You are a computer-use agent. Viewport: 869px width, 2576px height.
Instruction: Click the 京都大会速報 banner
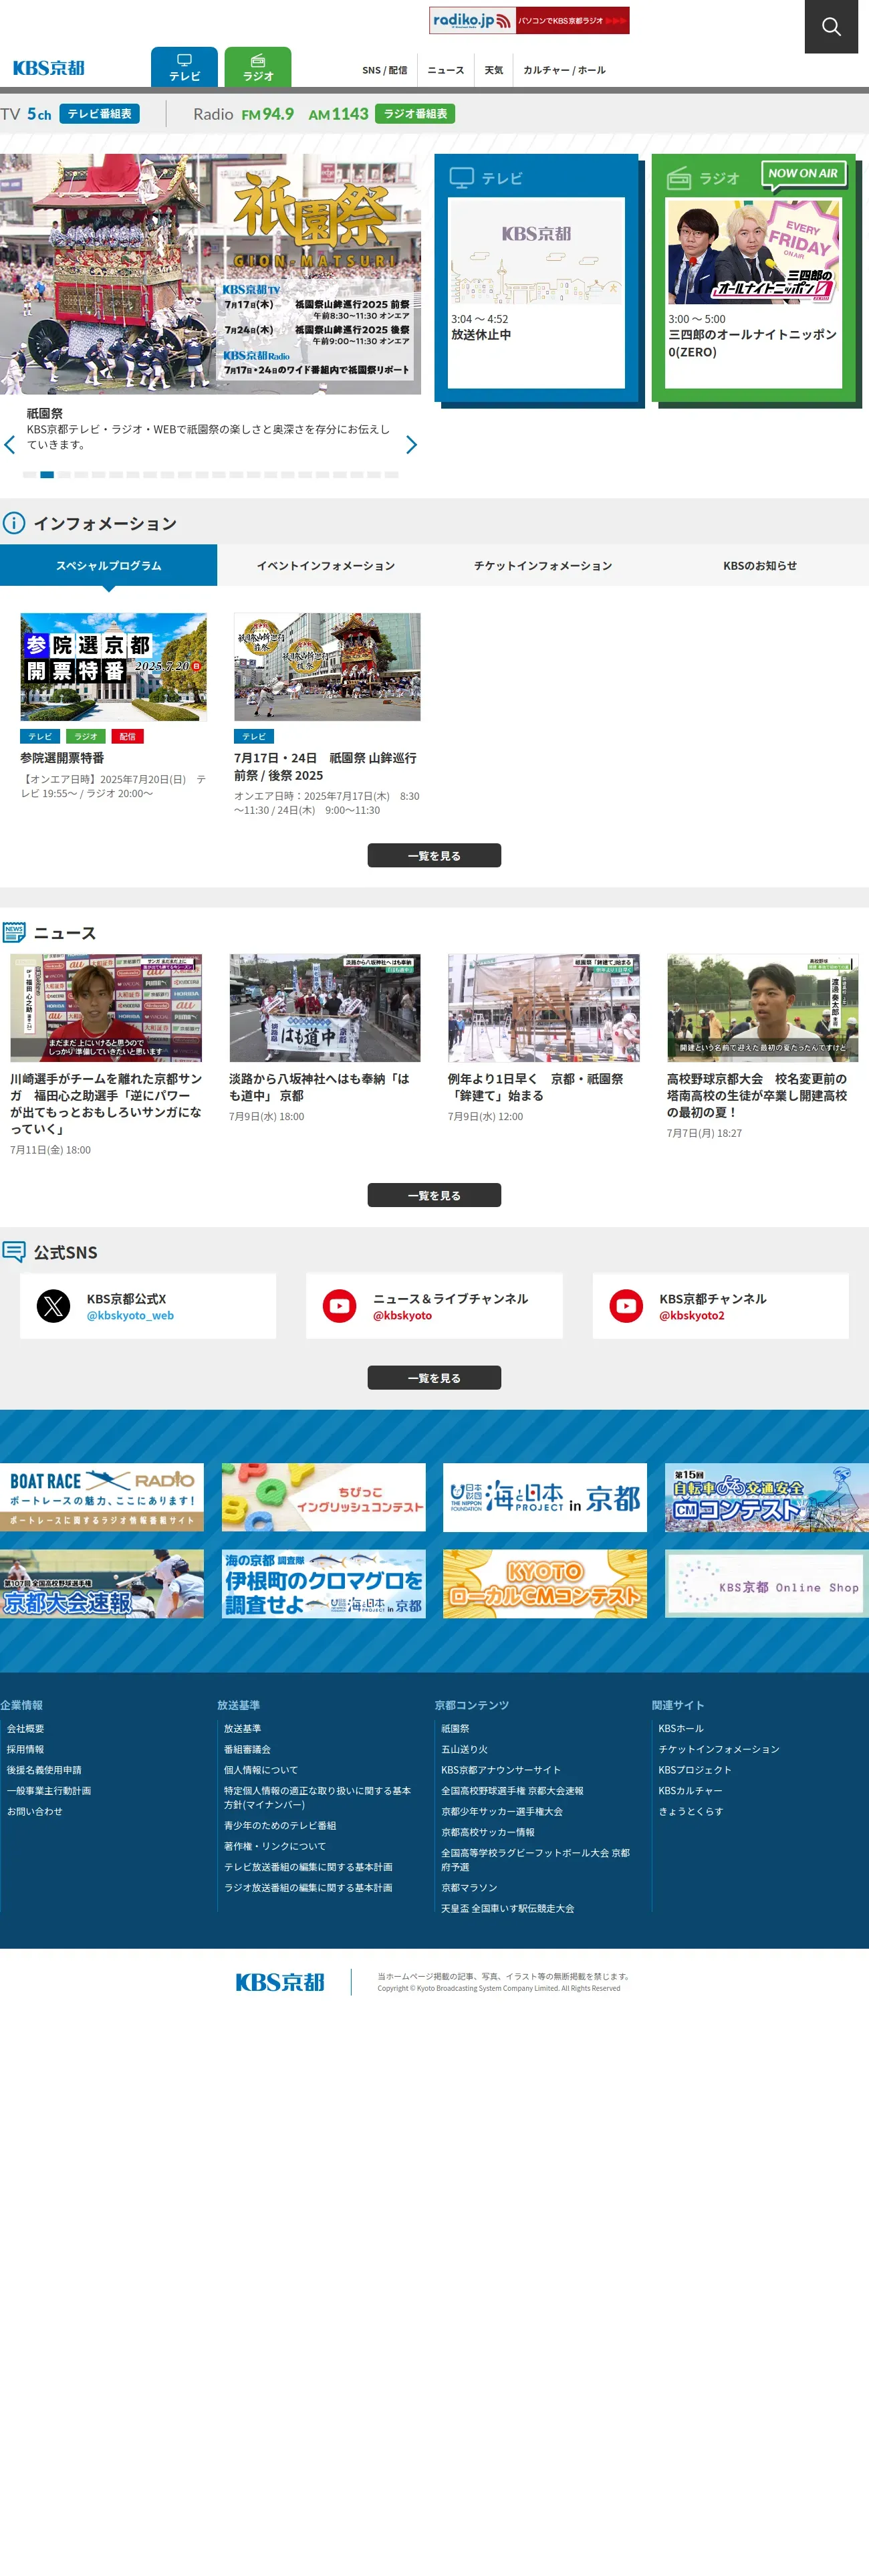click(102, 1584)
